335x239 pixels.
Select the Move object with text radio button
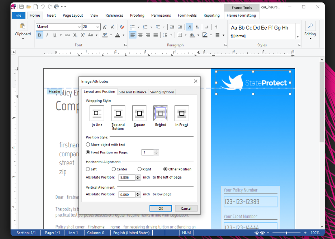[x=88, y=144]
